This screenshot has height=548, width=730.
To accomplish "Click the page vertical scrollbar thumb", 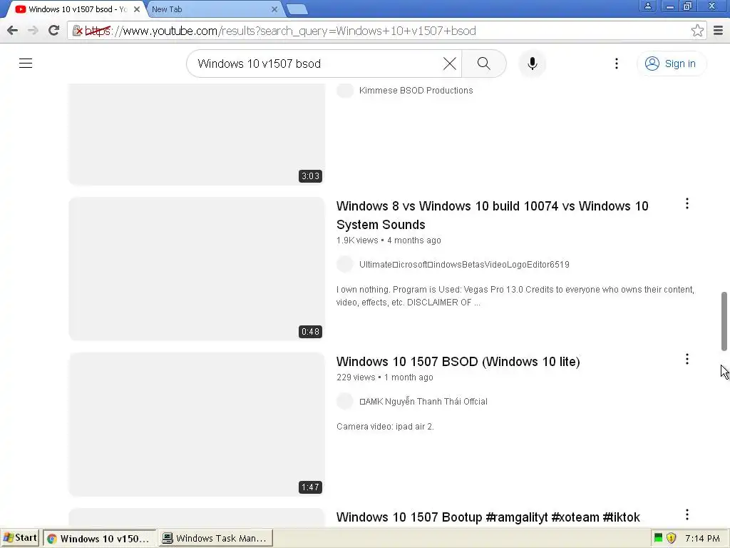I will (724, 322).
